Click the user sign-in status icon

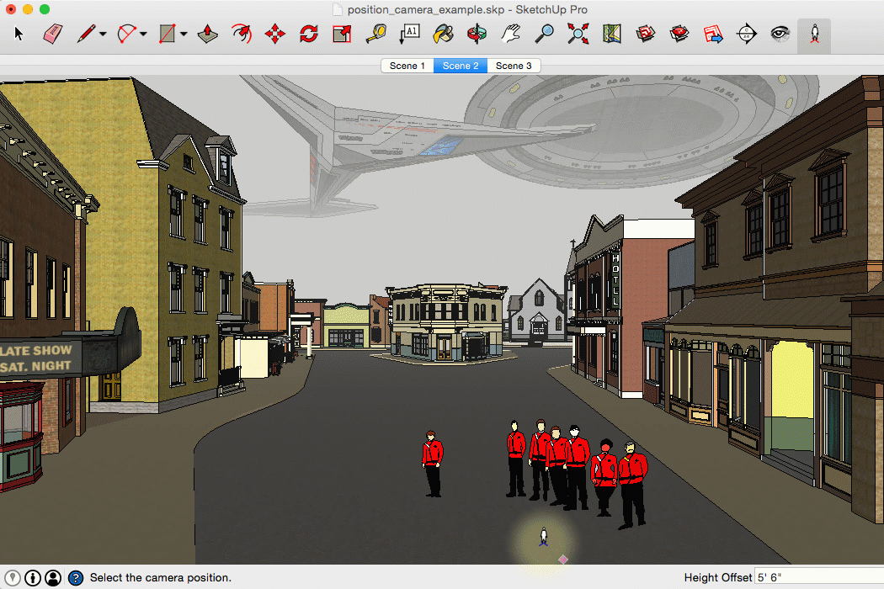[53, 578]
